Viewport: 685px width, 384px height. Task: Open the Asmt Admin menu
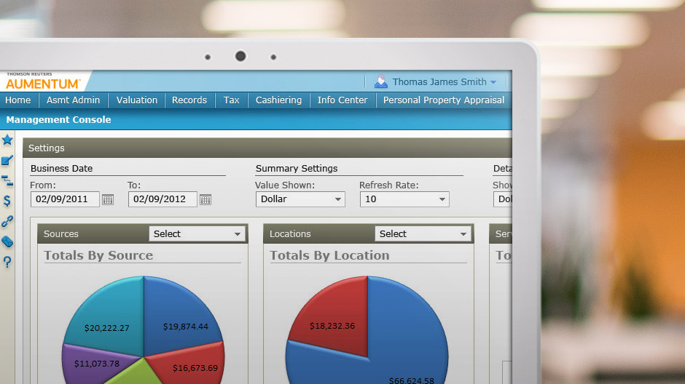click(x=74, y=100)
